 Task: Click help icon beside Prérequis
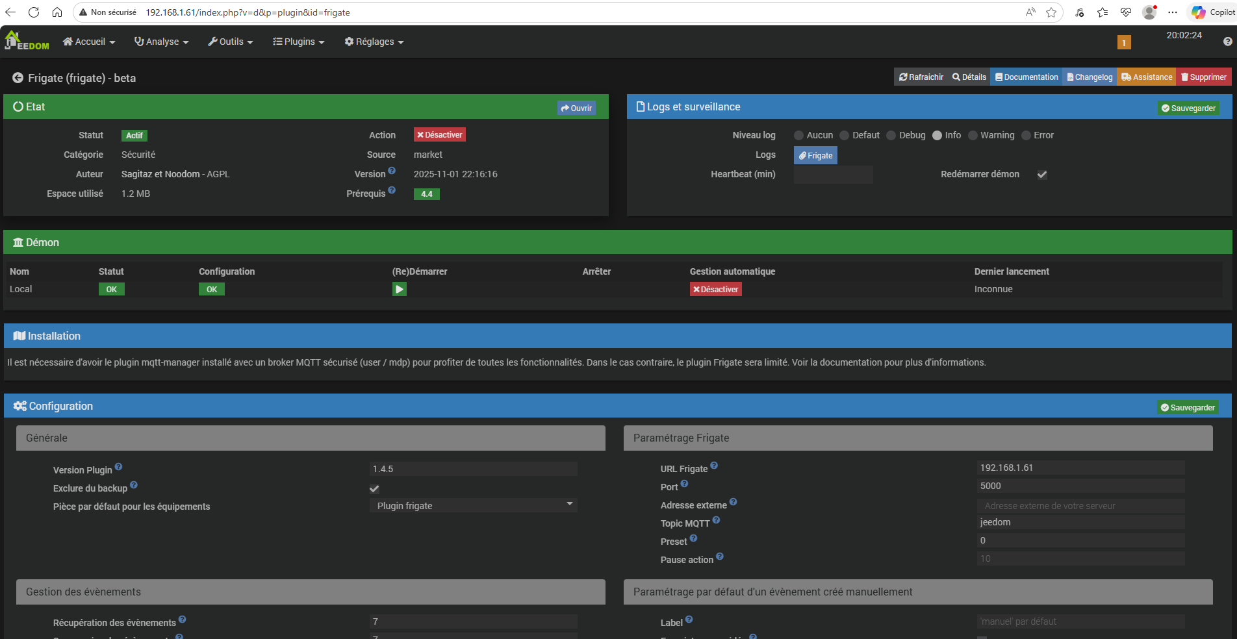392,190
